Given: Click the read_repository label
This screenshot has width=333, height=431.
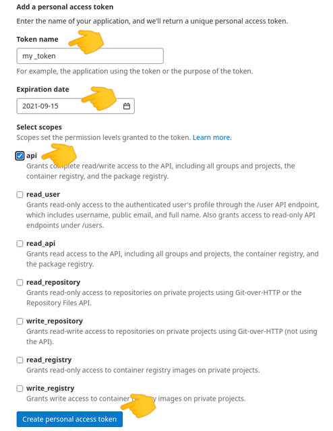Looking at the screenshot, I should (x=53, y=282).
